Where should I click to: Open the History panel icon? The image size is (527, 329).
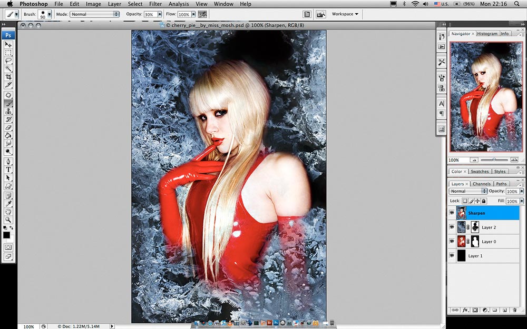point(441,37)
